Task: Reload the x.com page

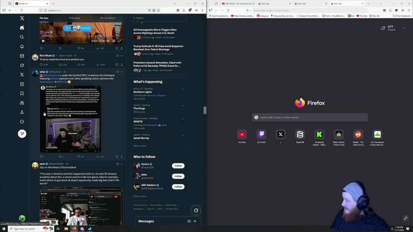Action: coord(21,10)
